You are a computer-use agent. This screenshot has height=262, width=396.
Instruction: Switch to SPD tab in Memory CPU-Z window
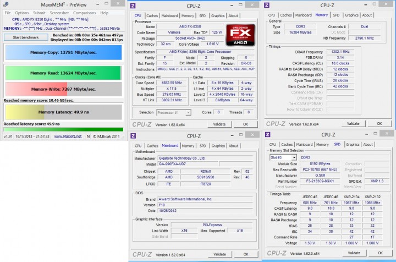(336, 15)
